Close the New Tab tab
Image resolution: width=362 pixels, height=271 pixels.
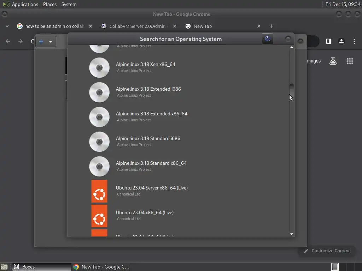click(258, 26)
